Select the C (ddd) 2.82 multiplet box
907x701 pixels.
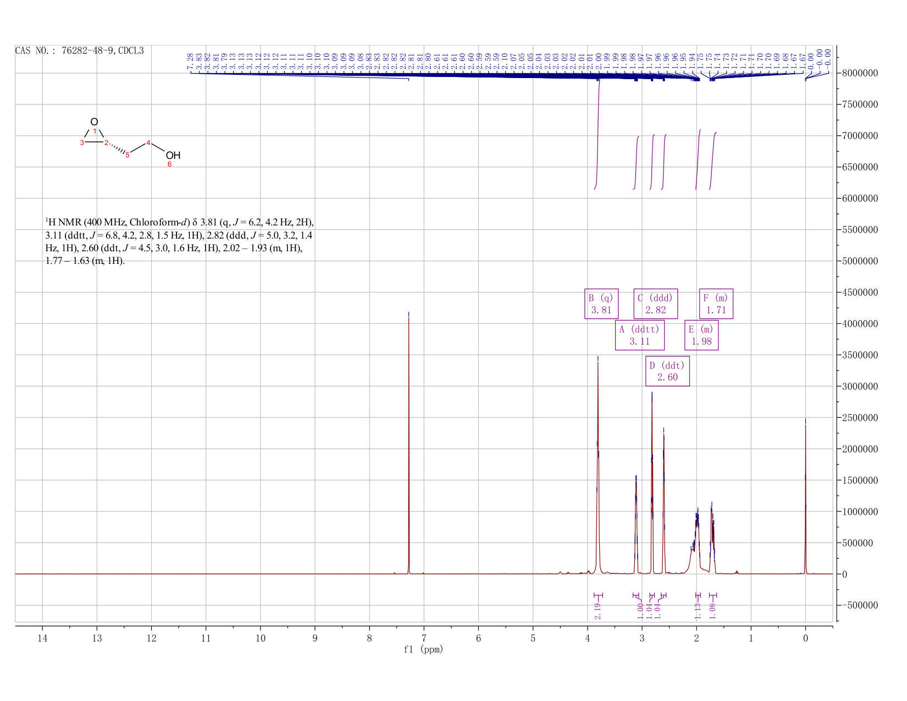pos(655,303)
